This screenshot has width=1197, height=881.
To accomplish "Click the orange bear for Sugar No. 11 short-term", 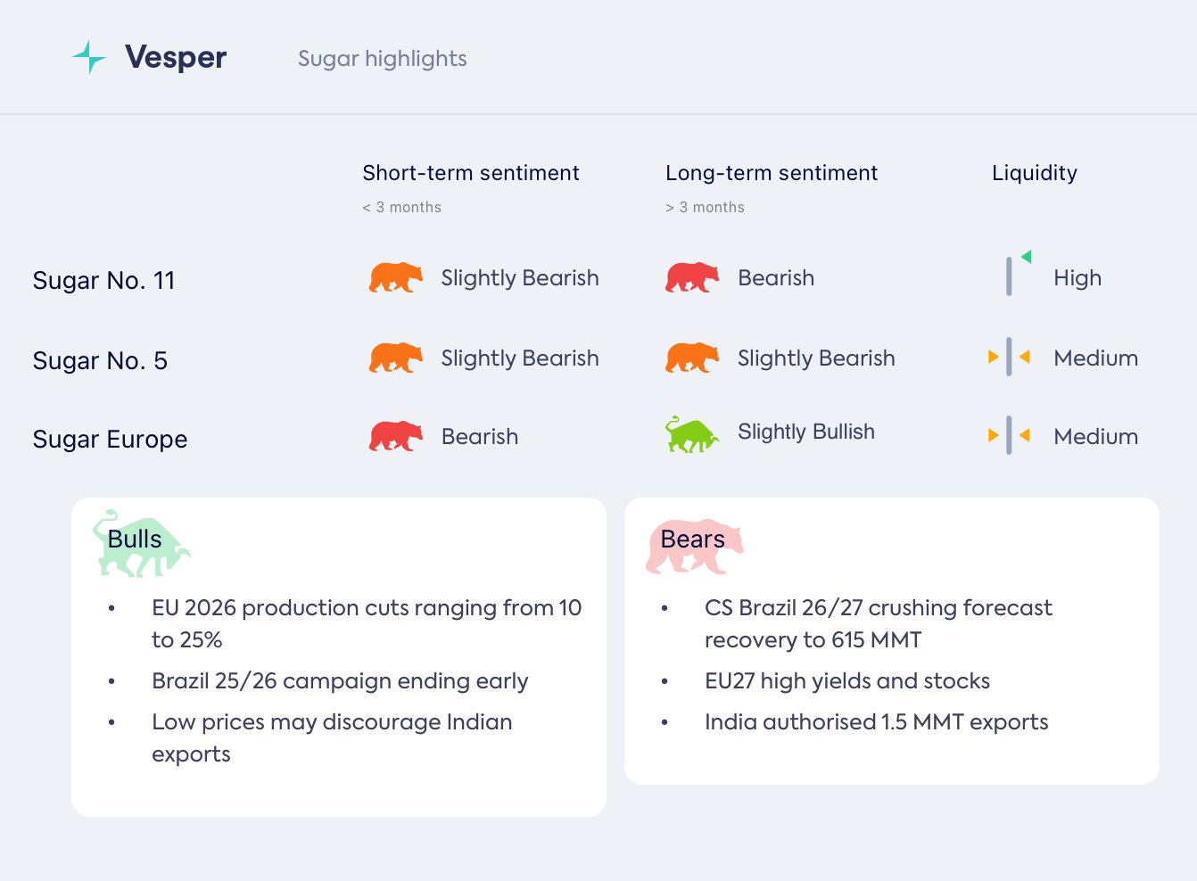I will pyautogui.click(x=395, y=277).
